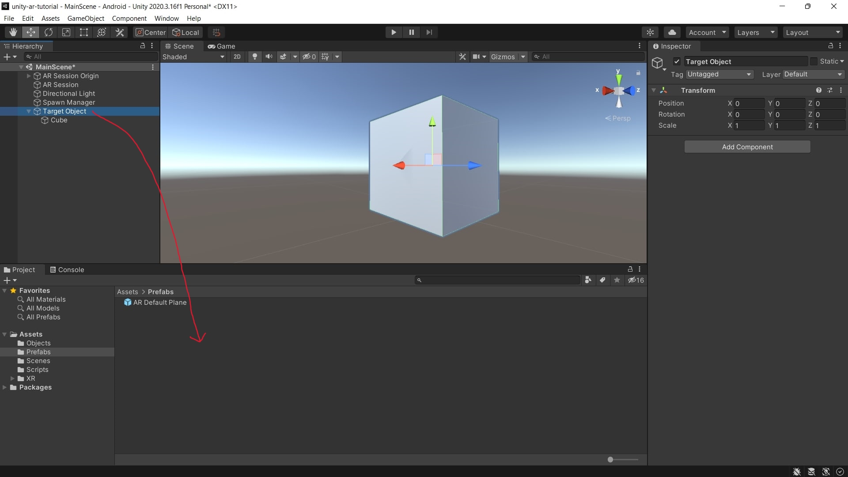Image resolution: width=848 pixels, height=477 pixels.
Task: Select Cube in hierarchy
Action: tap(59, 120)
